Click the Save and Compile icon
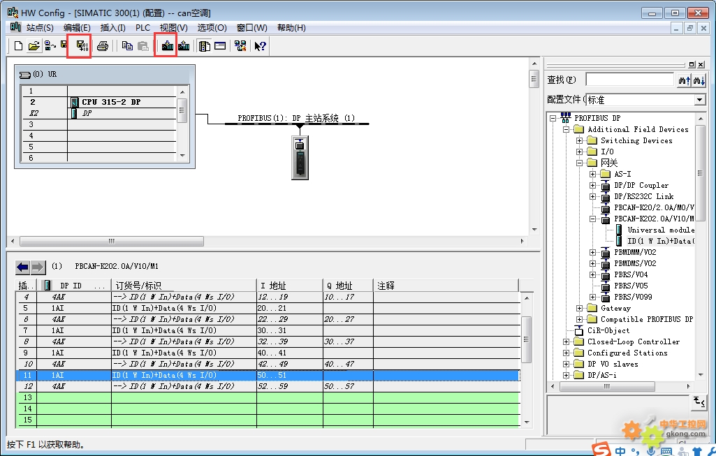Screen dimensions: 716x456 point(82,46)
